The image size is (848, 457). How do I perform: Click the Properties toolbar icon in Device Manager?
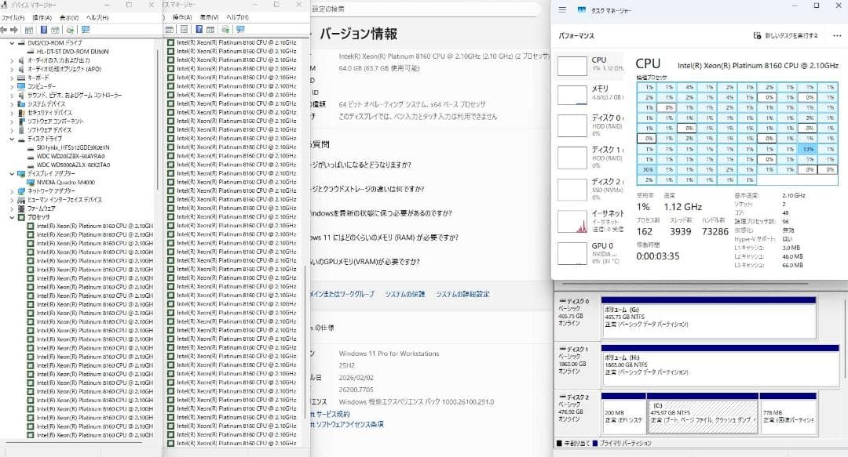click(29, 30)
